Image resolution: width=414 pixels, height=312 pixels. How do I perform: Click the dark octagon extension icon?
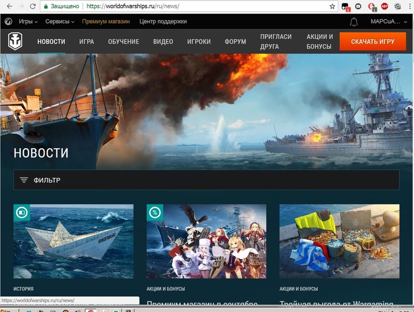tap(358, 6)
